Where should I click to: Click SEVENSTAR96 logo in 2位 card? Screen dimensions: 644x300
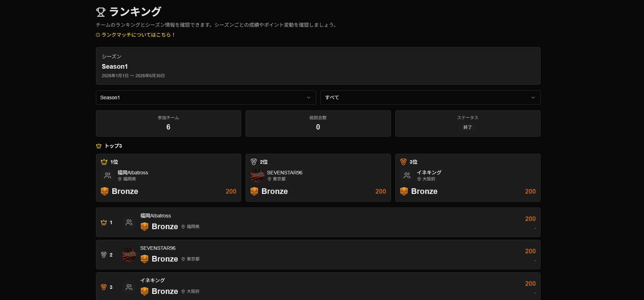[257, 175]
